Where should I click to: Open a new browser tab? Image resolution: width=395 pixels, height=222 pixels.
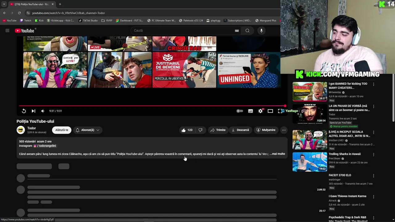tap(60, 4)
